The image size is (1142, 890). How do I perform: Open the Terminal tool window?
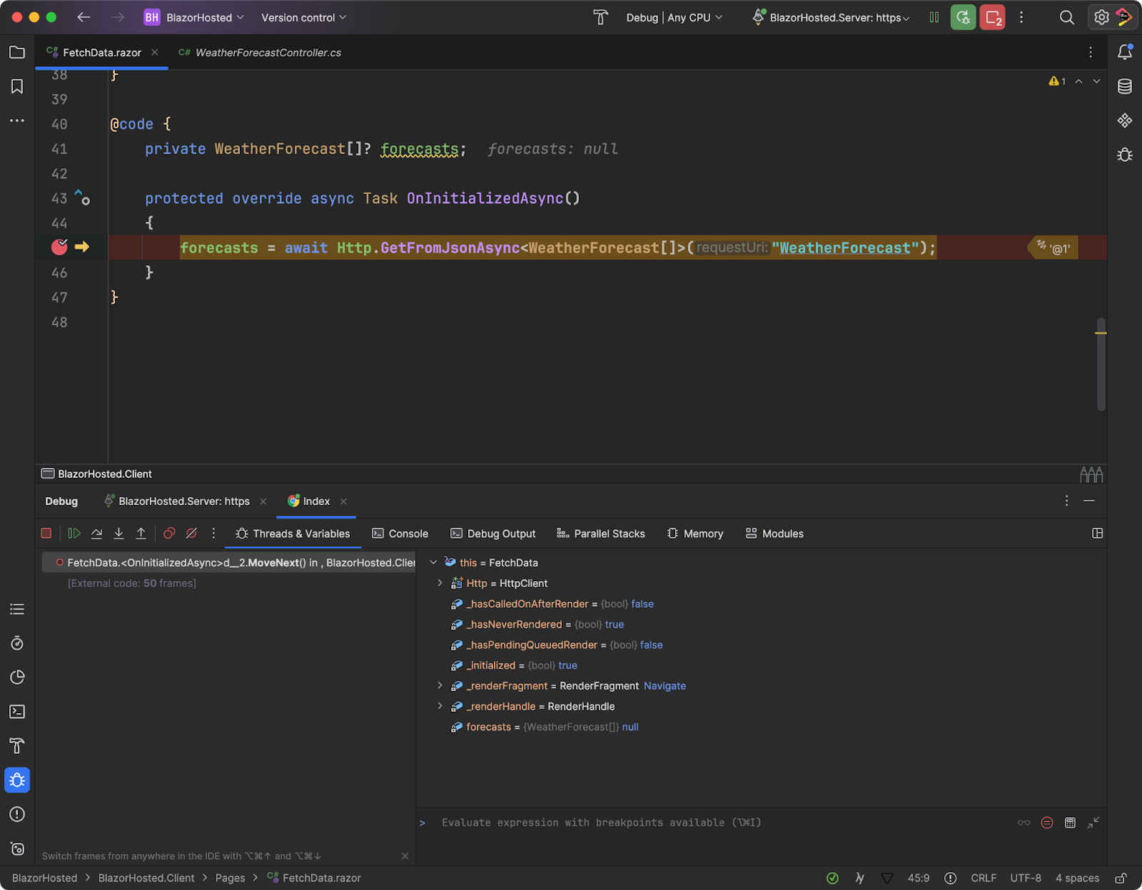17,712
